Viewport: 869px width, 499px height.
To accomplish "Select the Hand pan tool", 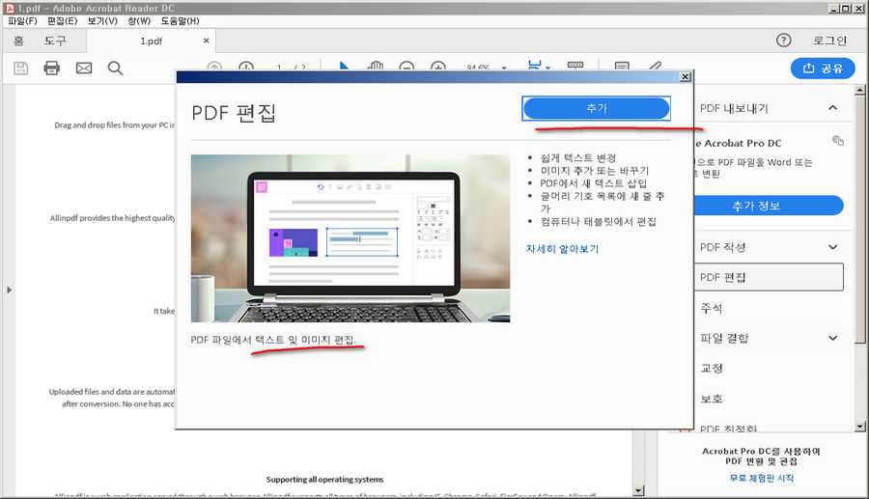I will pos(376,67).
